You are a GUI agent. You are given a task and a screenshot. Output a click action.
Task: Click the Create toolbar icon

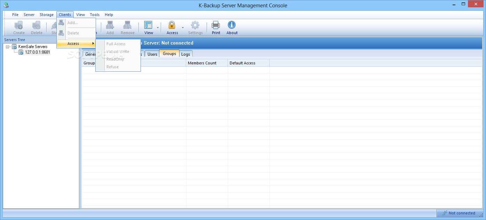click(x=19, y=25)
